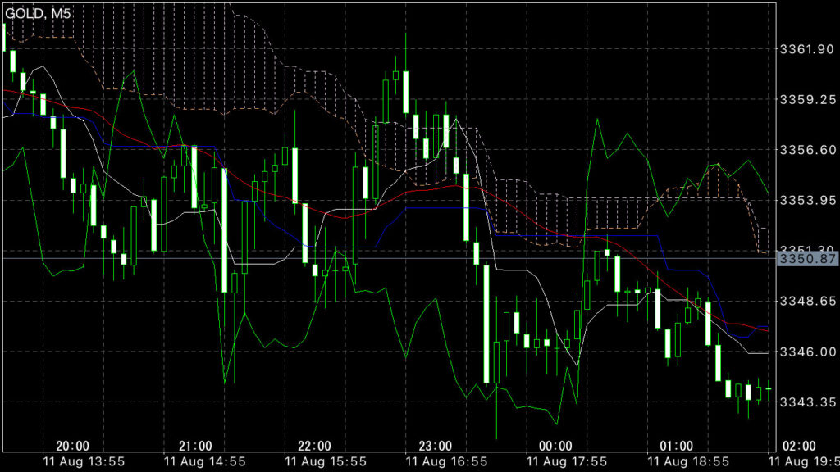Select date label 11 Aug 16:55
This screenshot has height=472, width=840.
pyautogui.click(x=447, y=462)
